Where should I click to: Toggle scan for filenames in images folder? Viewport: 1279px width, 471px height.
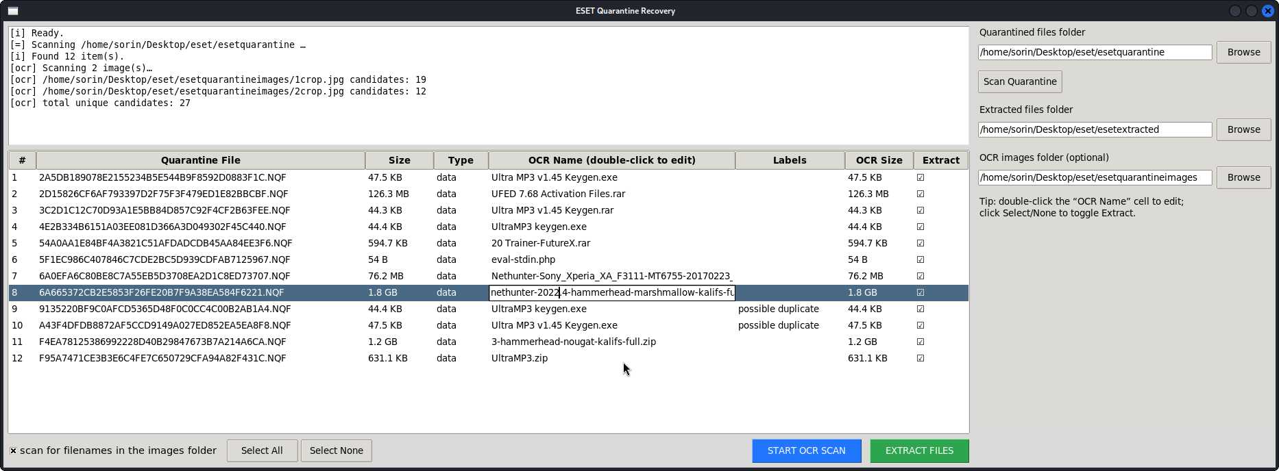(13, 450)
